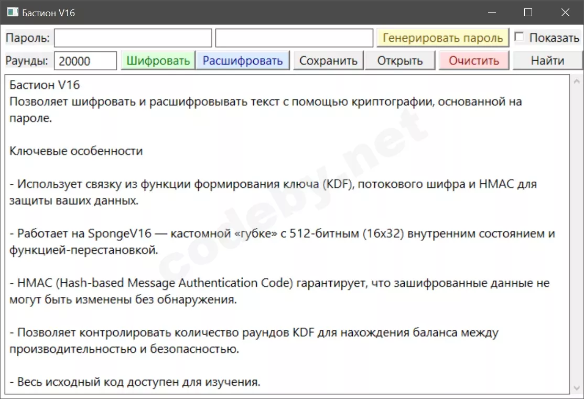Click the password confirmation field
Viewport: 584px width, 399px height.
click(x=294, y=37)
